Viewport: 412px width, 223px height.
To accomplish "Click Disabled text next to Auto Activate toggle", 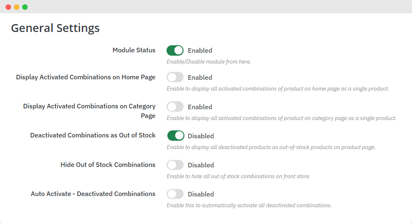I will point(201,194).
